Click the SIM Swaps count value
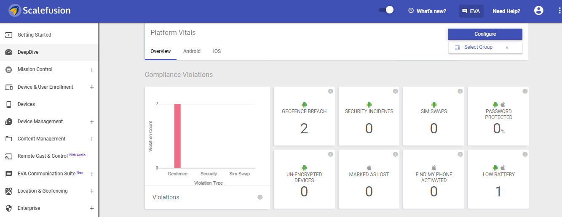 point(434,129)
